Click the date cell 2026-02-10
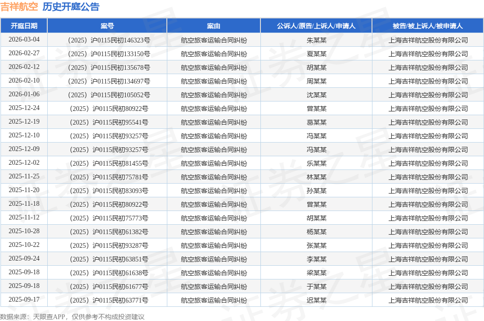The width and height of the screenshot is (484, 321). click(24, 81)
